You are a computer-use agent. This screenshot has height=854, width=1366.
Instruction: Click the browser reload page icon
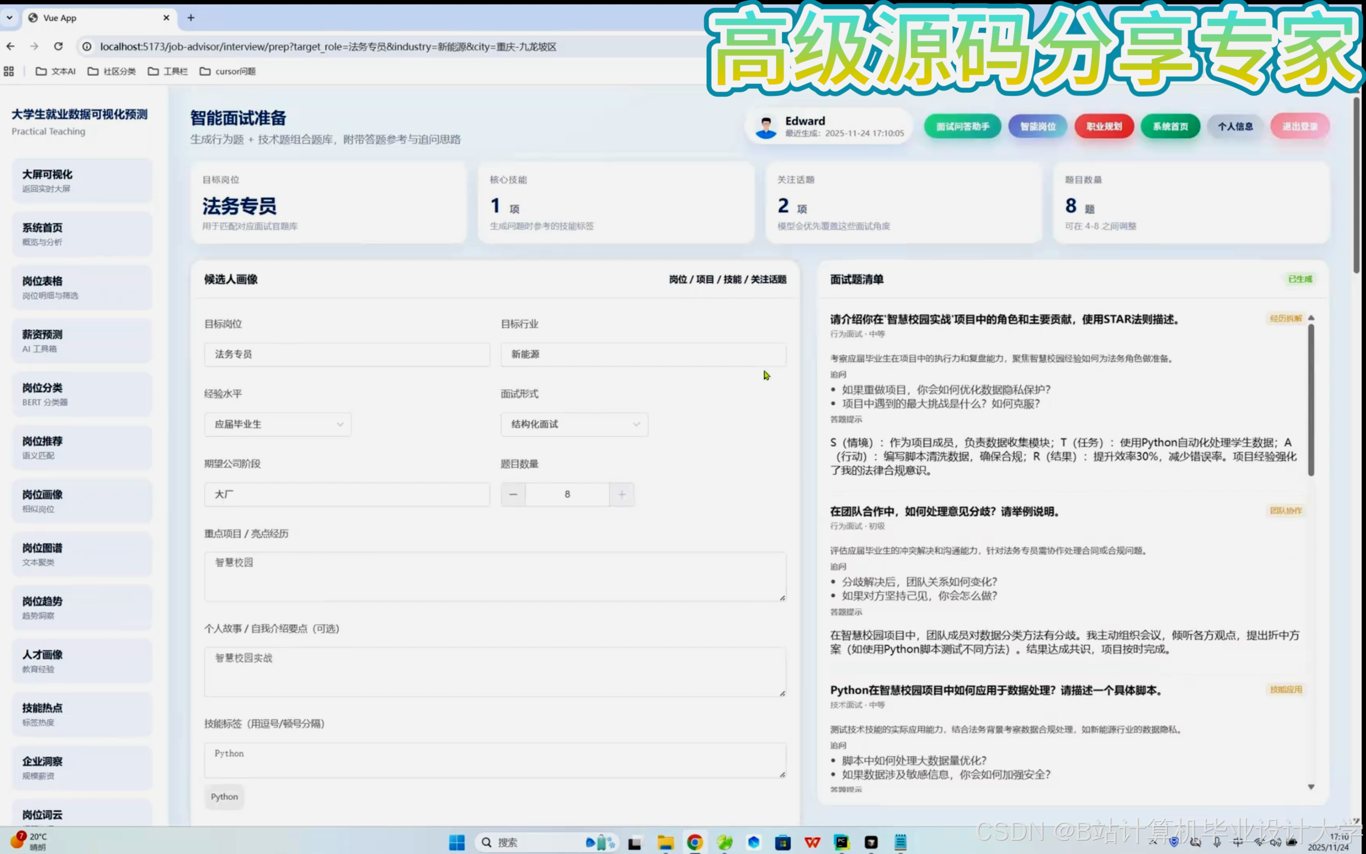tap(58, 46)
